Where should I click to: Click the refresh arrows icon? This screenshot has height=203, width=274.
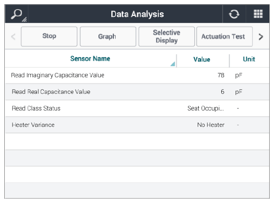[234, 14]
